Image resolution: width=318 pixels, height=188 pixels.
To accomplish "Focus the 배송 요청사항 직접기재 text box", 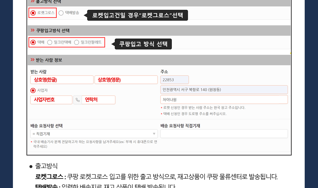I will [224, 134].
